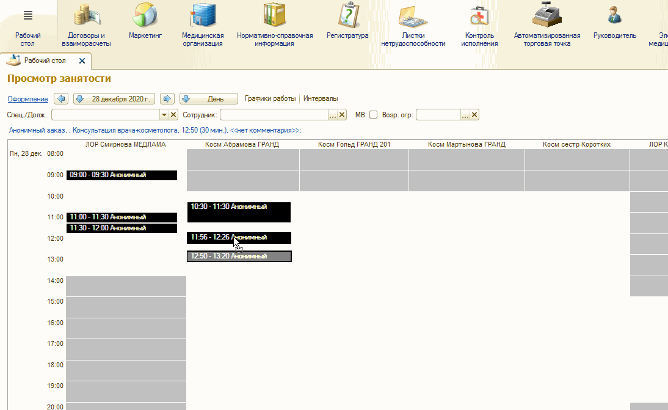Open Медицинская организация section
The width and height of the screenshot is (668, 410).
point(202,16)
